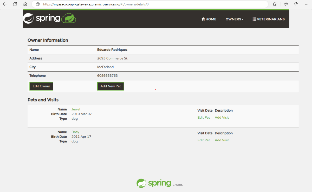This screenshot has height=192, width=312.
Task: Click the site info globe icon
Action: [x=38, y=4]
